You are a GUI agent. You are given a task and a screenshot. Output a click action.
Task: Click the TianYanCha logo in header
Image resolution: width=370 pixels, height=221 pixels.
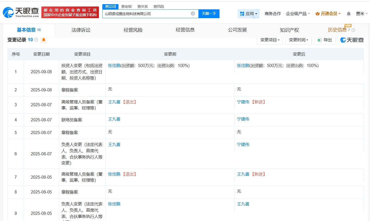[21, 12]
